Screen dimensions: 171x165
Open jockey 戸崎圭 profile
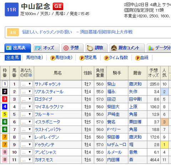[113, 115]
